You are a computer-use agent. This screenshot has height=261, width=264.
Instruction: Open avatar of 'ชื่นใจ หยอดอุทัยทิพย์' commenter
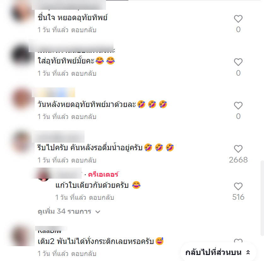[21, 12]
